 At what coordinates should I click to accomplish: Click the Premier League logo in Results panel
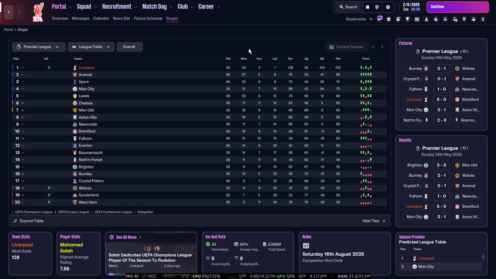pyautogui.click(x=418, y=148)
